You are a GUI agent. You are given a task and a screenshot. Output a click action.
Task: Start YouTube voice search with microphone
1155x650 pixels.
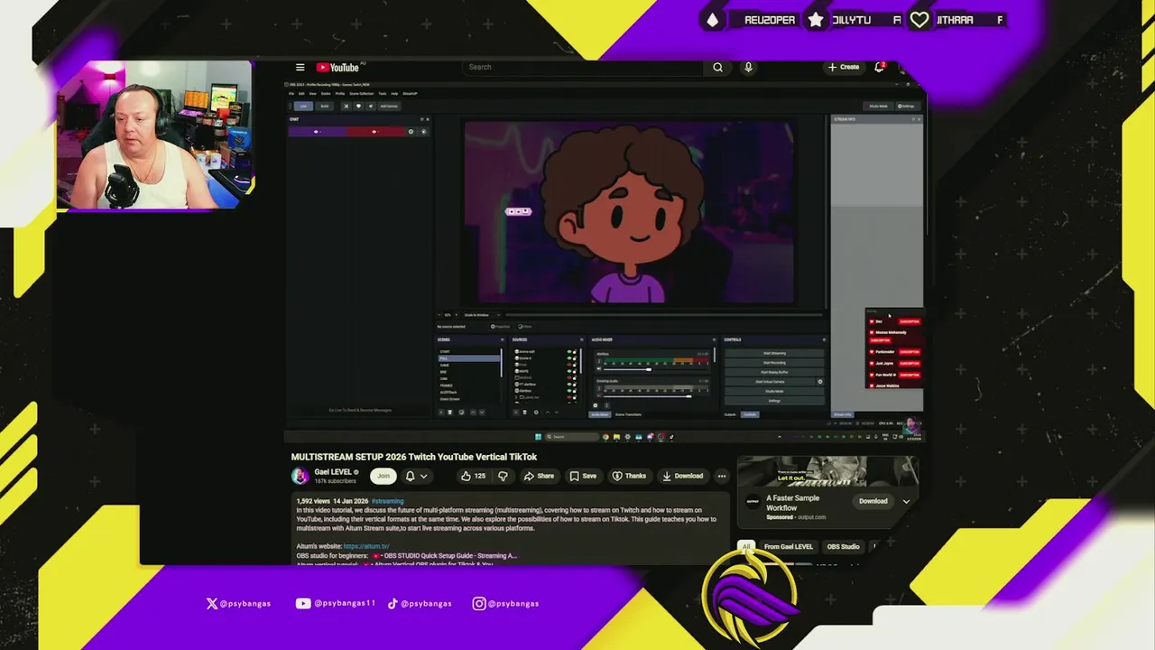tap(748, 67)
